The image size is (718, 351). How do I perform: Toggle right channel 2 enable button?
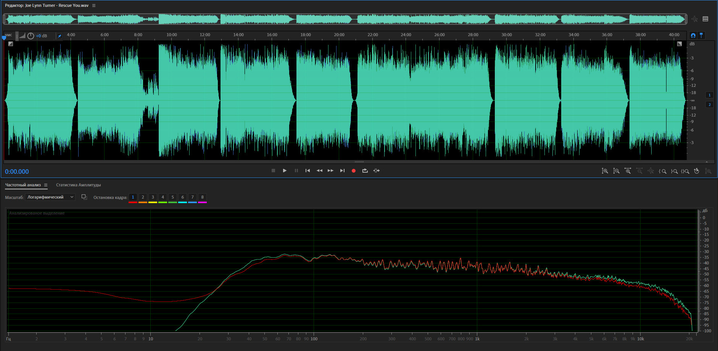point(709,104)
